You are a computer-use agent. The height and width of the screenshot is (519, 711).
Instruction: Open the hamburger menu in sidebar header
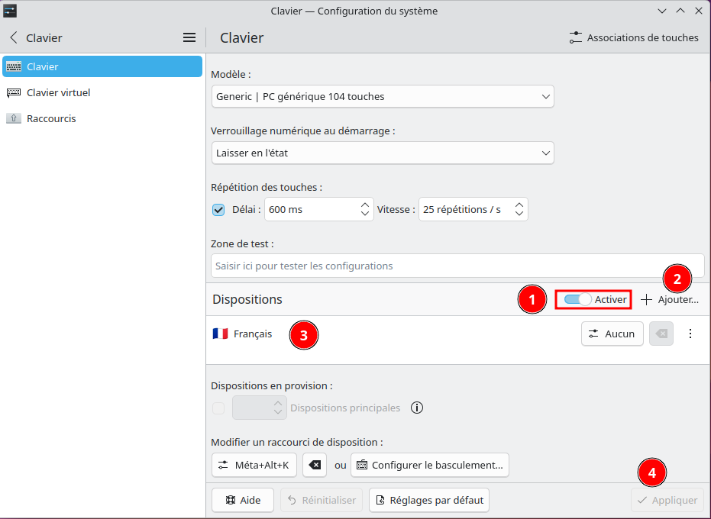tap(189, 37)
